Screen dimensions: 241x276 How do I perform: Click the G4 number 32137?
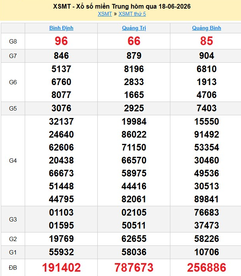pyautogui.click(x=61, y=122)
